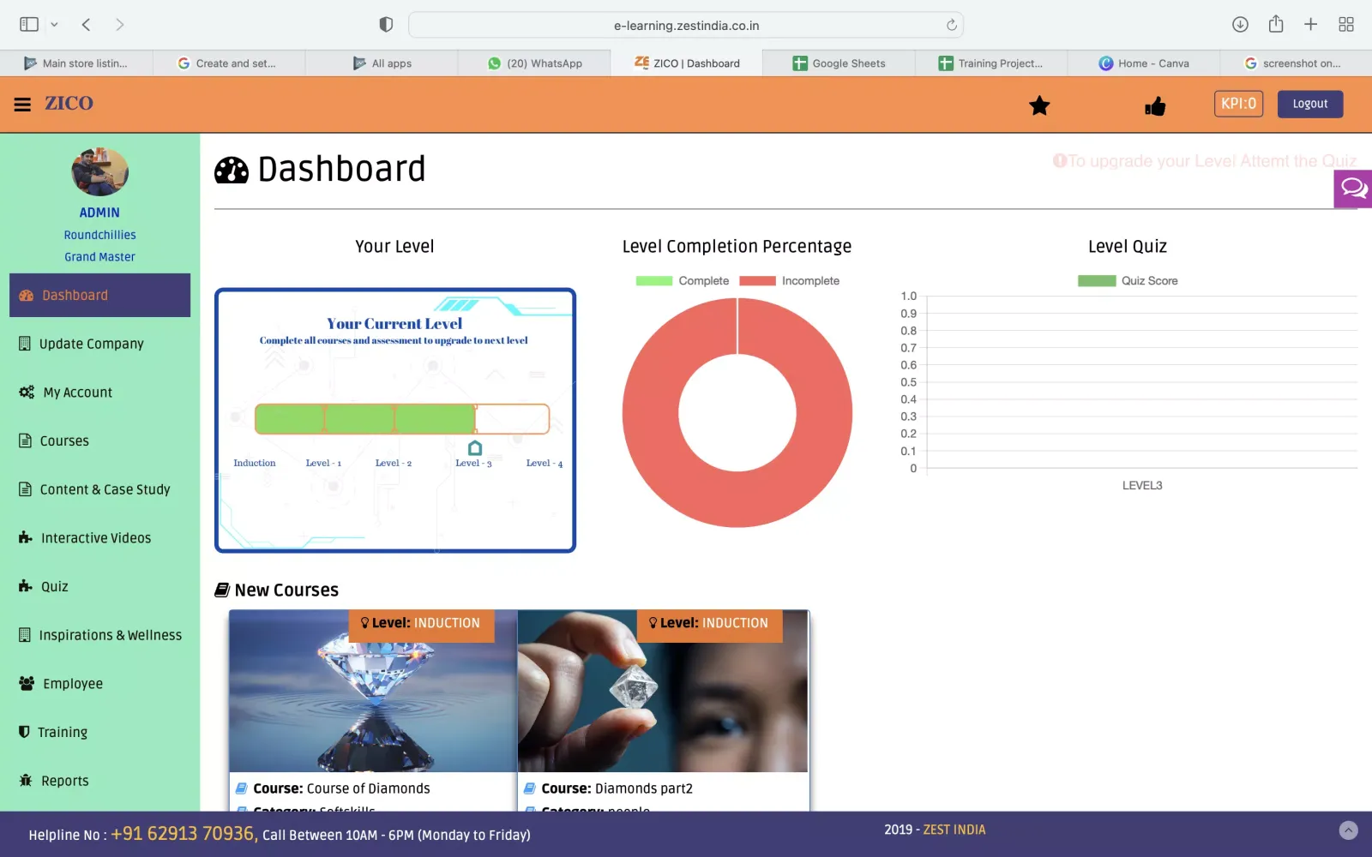Open the Share icon in Safari toolbar
The height and width of the screenshot is (857, 1372).
click(x=1276, y=24)
